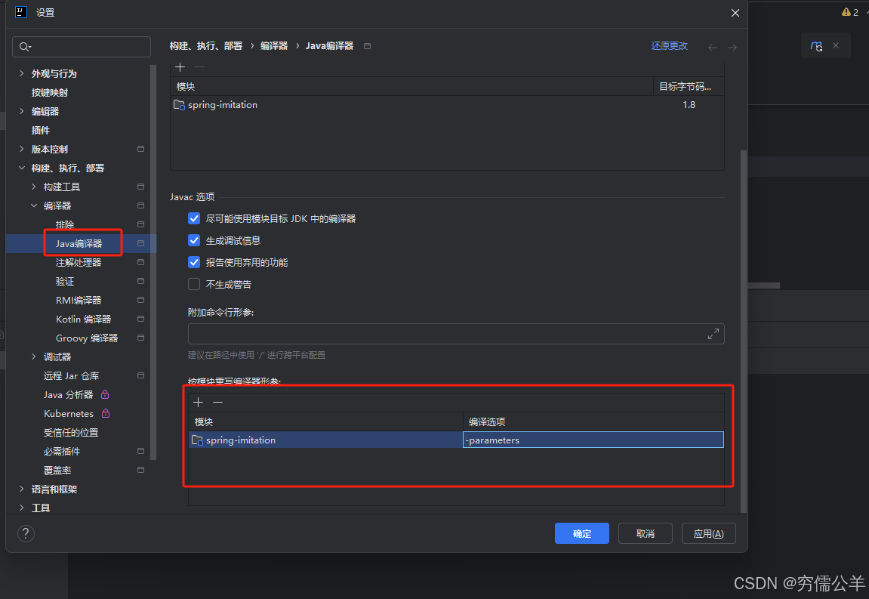Click 目标字节码 column header
Viewport: 869px width, 599px height.
point(689,87)
